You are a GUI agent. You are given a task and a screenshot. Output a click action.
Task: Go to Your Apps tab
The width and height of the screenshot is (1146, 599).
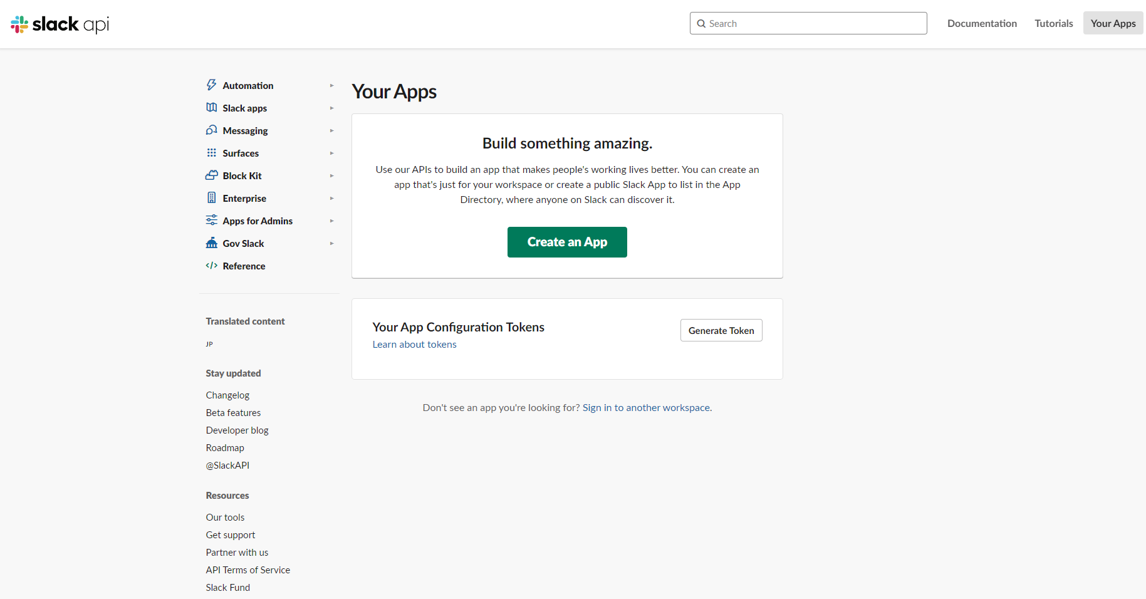pos(1113,23)
